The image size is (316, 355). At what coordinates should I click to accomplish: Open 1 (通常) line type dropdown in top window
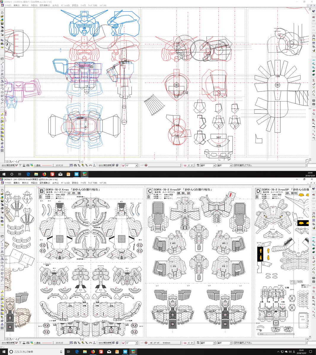[x=43, y=165]
